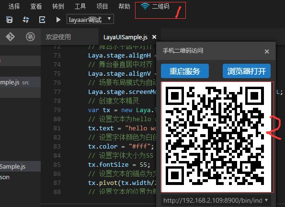Open the layaair调试 configuration dropdown

coord(91,19)
